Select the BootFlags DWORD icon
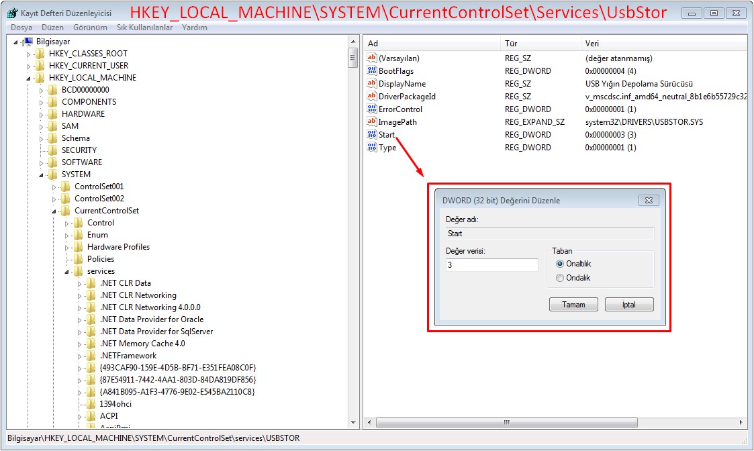This screenshot has height=451, width=754. (372, 71)
